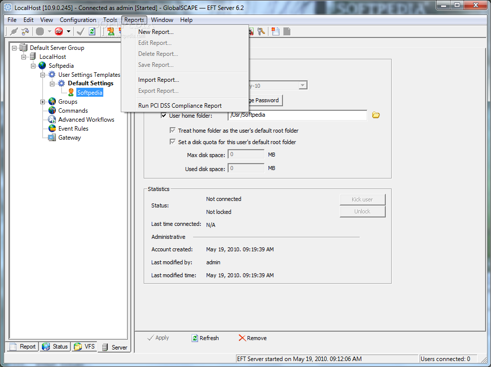Click the folder browse icon for home folder
Viewport: 491px width, 367px height.
[x=376, y=115]
